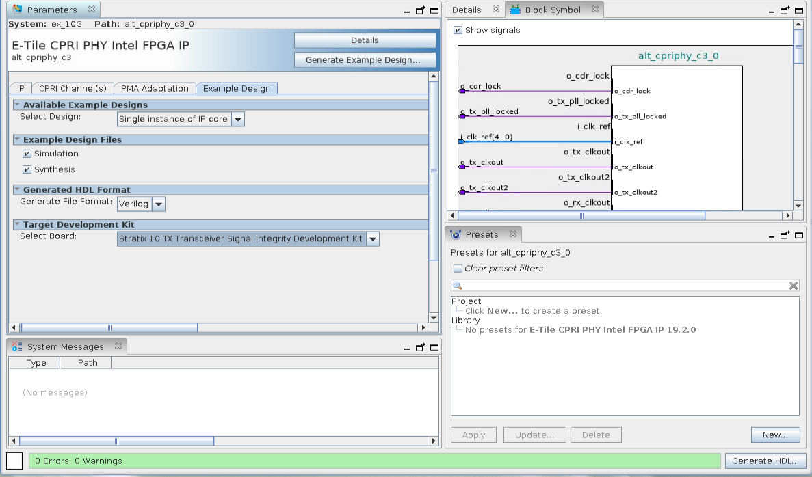Viewport: 812px width, 477px height.
Task: Click the parameters horizontal scrollbar thumb
Action: 109,327
